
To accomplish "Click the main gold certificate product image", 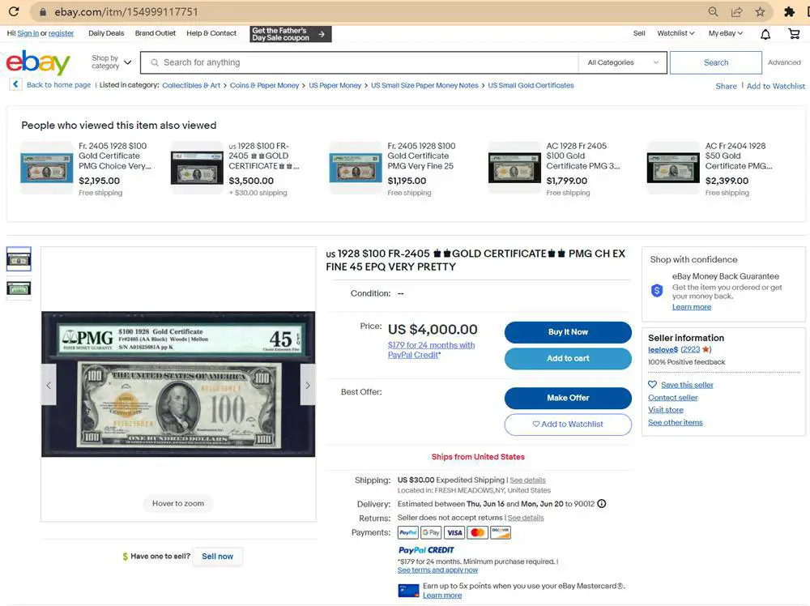I will coord(178,384).
